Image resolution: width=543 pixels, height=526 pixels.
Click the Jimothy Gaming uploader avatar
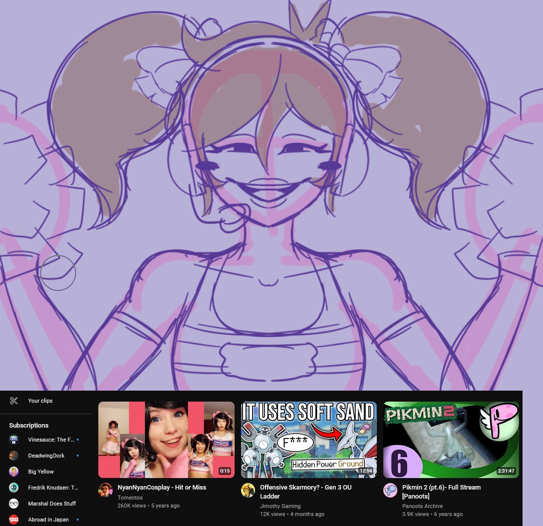(x=248, y=490)
